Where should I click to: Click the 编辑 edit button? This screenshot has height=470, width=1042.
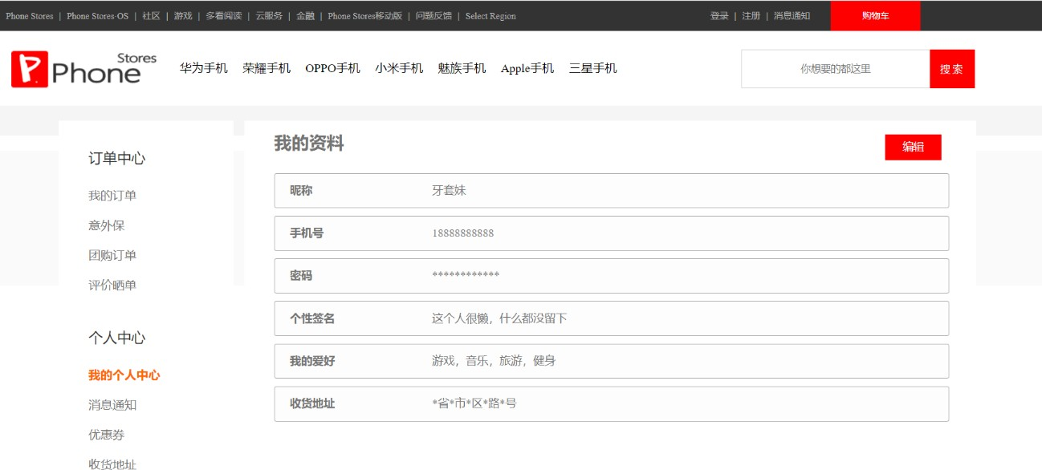913,147
